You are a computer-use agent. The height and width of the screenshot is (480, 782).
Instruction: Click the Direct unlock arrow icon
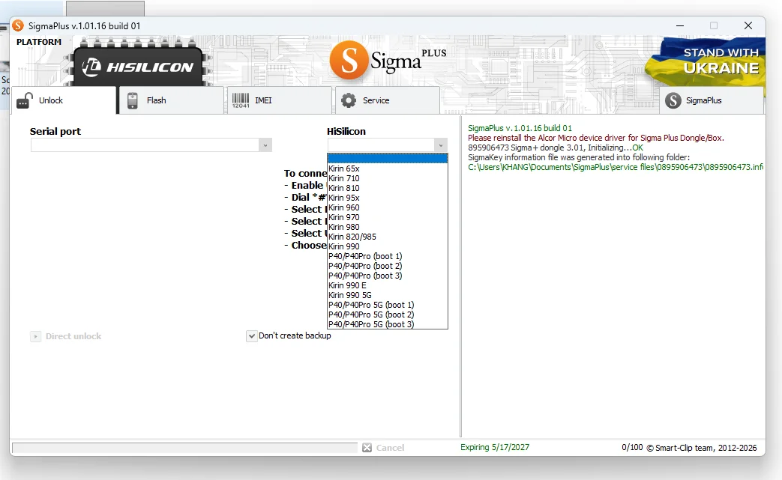tap(35, 336)
